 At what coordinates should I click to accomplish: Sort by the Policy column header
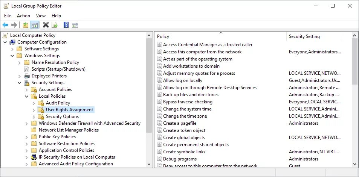point(220,36)
